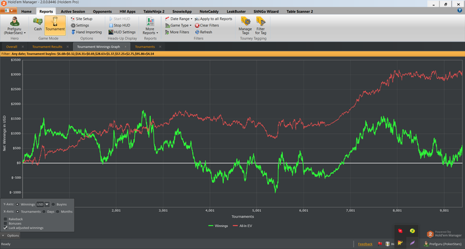465x249 pixels.
Task: Open the USD currency dropdown
Action: pos(47,205)
